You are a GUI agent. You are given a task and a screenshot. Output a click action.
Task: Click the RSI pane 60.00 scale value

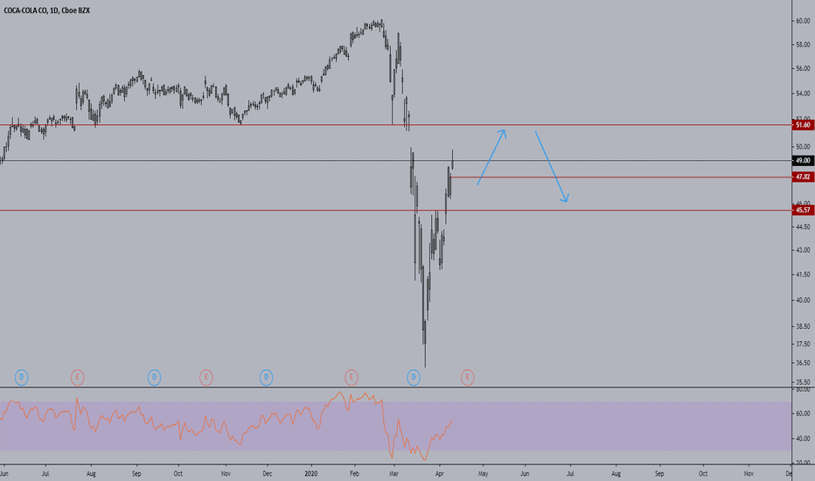[x=803, y=414]
